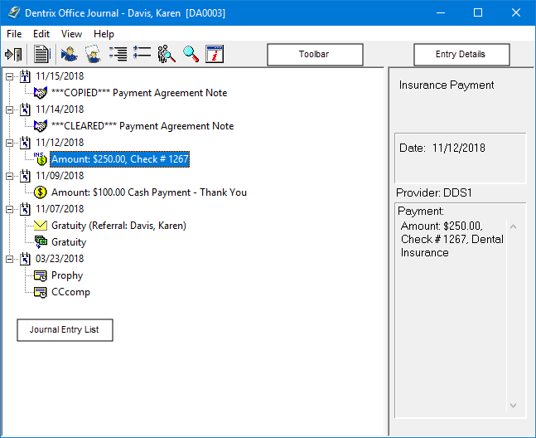This screenshot has width=536, height=438.
Task: Collapse the 11/15/2018 date node
Action: [10, 76]
